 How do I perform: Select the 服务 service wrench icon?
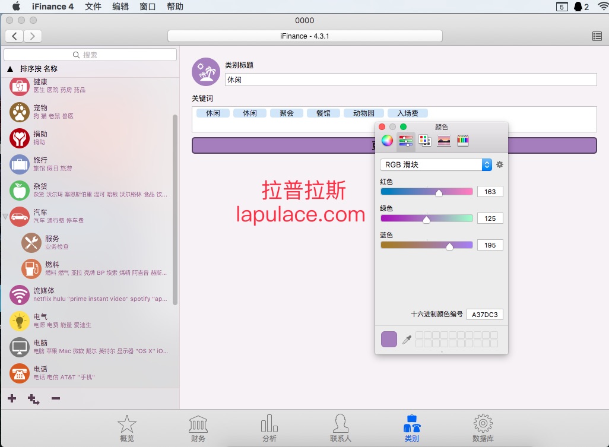pyautogui.click(x=31, y=243)
